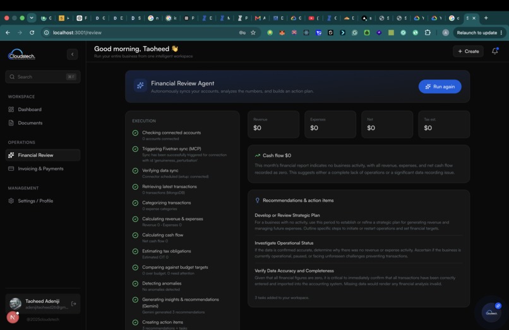Click the browser forward arrow
The width and height of the screenshot is (509, 330).
[x=20, y=32]
